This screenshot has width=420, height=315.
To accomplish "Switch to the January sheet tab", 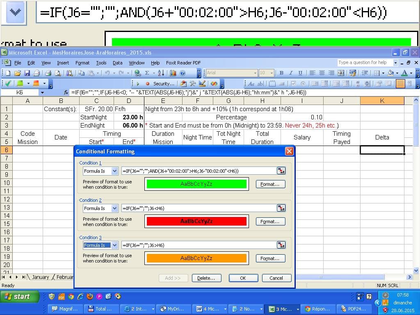I will 40,277.
